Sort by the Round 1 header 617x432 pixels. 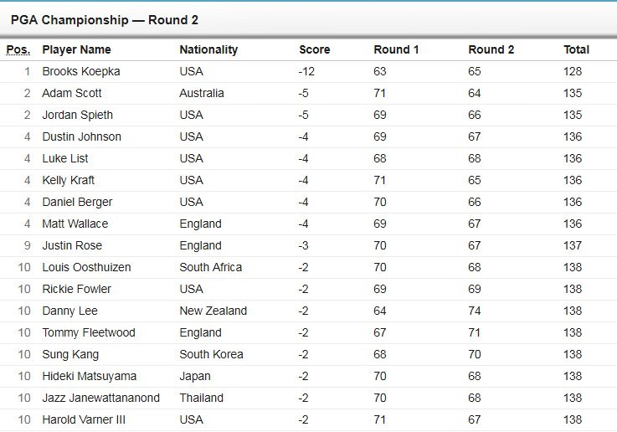(x=397, y=49)
